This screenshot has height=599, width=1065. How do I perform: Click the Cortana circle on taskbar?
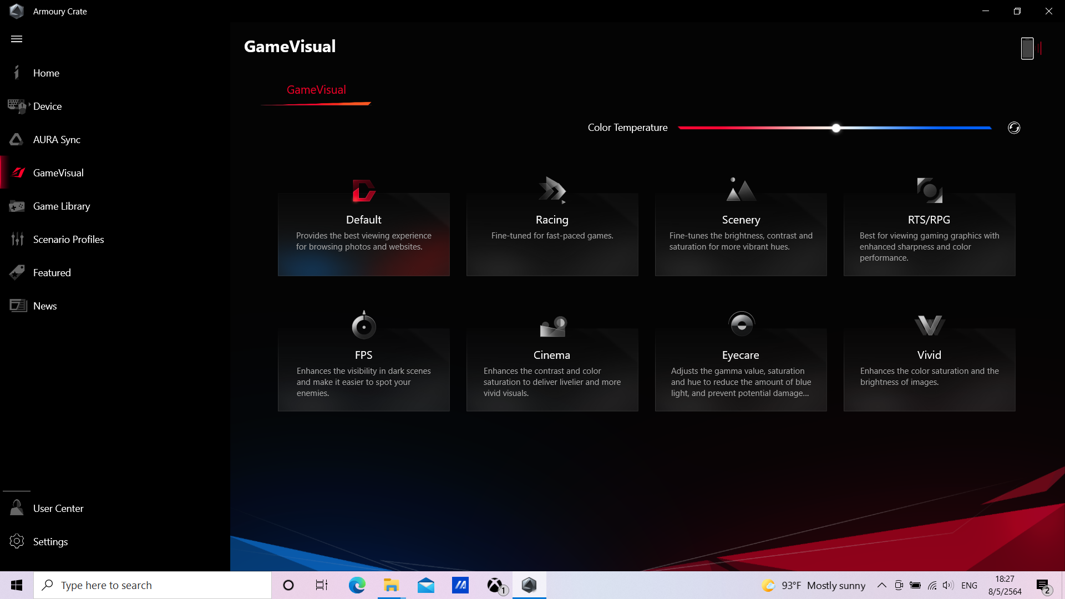288,585
